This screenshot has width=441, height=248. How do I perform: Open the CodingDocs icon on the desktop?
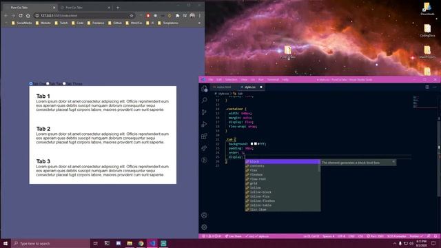427,30
